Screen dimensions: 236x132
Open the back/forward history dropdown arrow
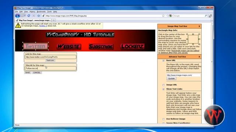point(25,16)
